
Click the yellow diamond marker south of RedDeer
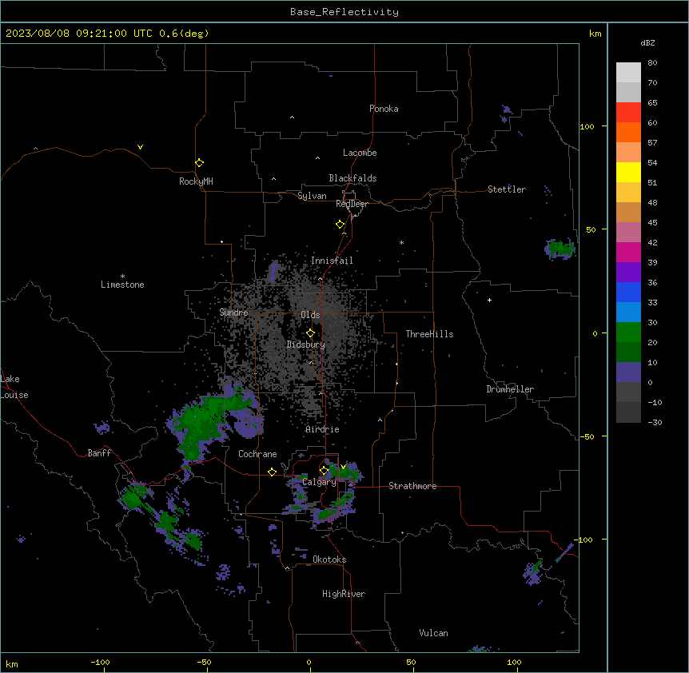pos(341,225)
